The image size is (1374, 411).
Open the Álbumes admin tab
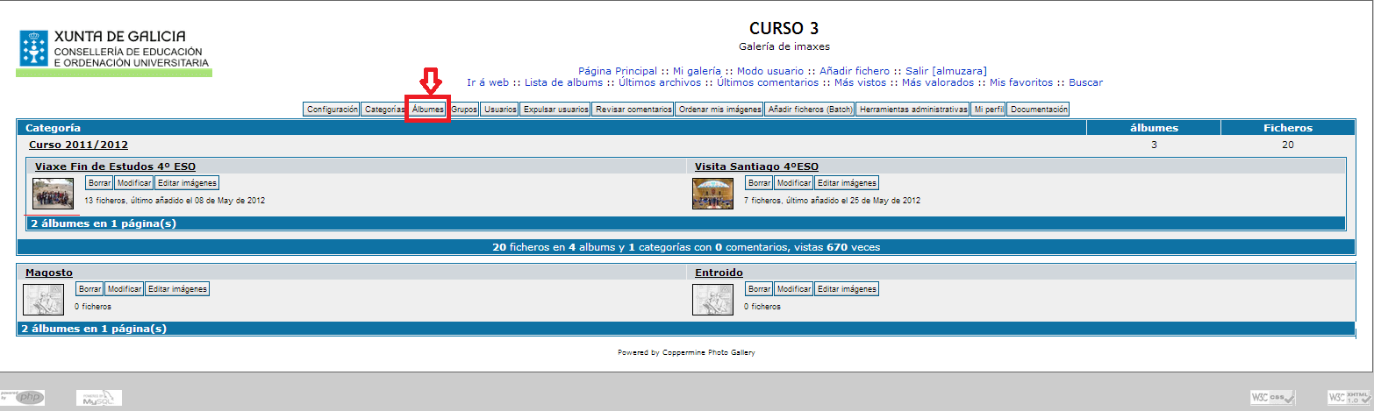pos(428,110)
